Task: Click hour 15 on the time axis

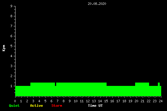Action: [106, 101]
